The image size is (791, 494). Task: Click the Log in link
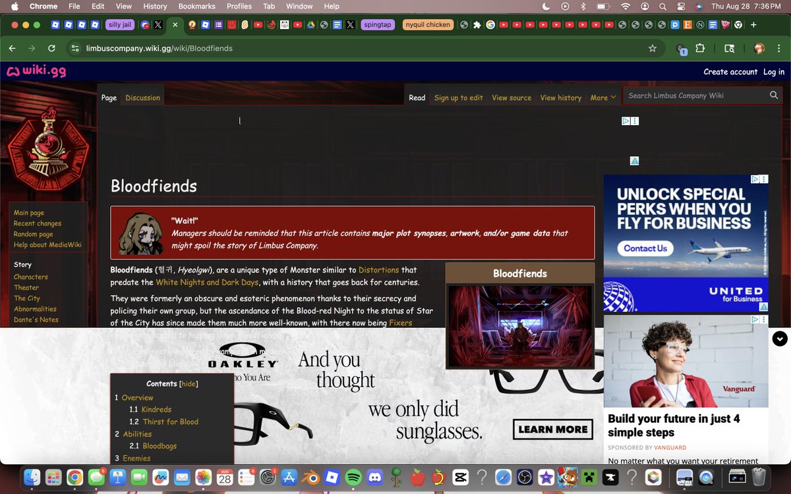pyautogui.click(x=774, y=72)
